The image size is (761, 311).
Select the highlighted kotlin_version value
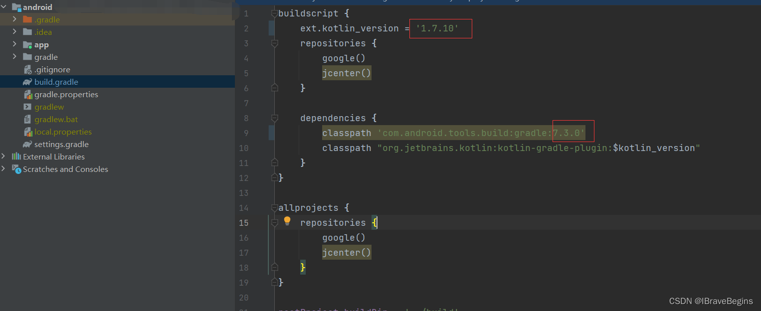coord(436,28)
